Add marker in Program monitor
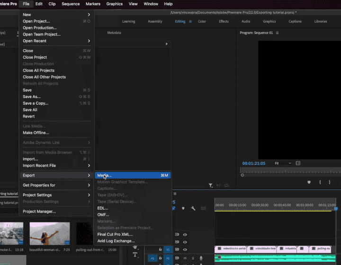Screen dimensions: 341x265 coord(309,182)
